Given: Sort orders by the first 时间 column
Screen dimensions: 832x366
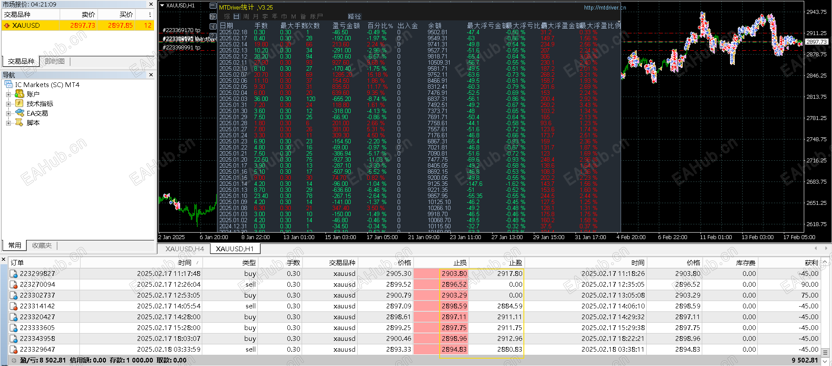Looking at the screenshot, I should click(141, 262).
